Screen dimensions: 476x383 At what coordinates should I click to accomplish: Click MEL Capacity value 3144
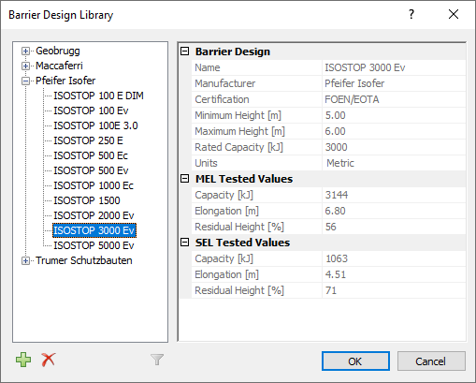pos(337,195)
